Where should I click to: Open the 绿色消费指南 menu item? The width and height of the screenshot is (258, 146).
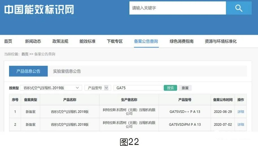point(182,41)
